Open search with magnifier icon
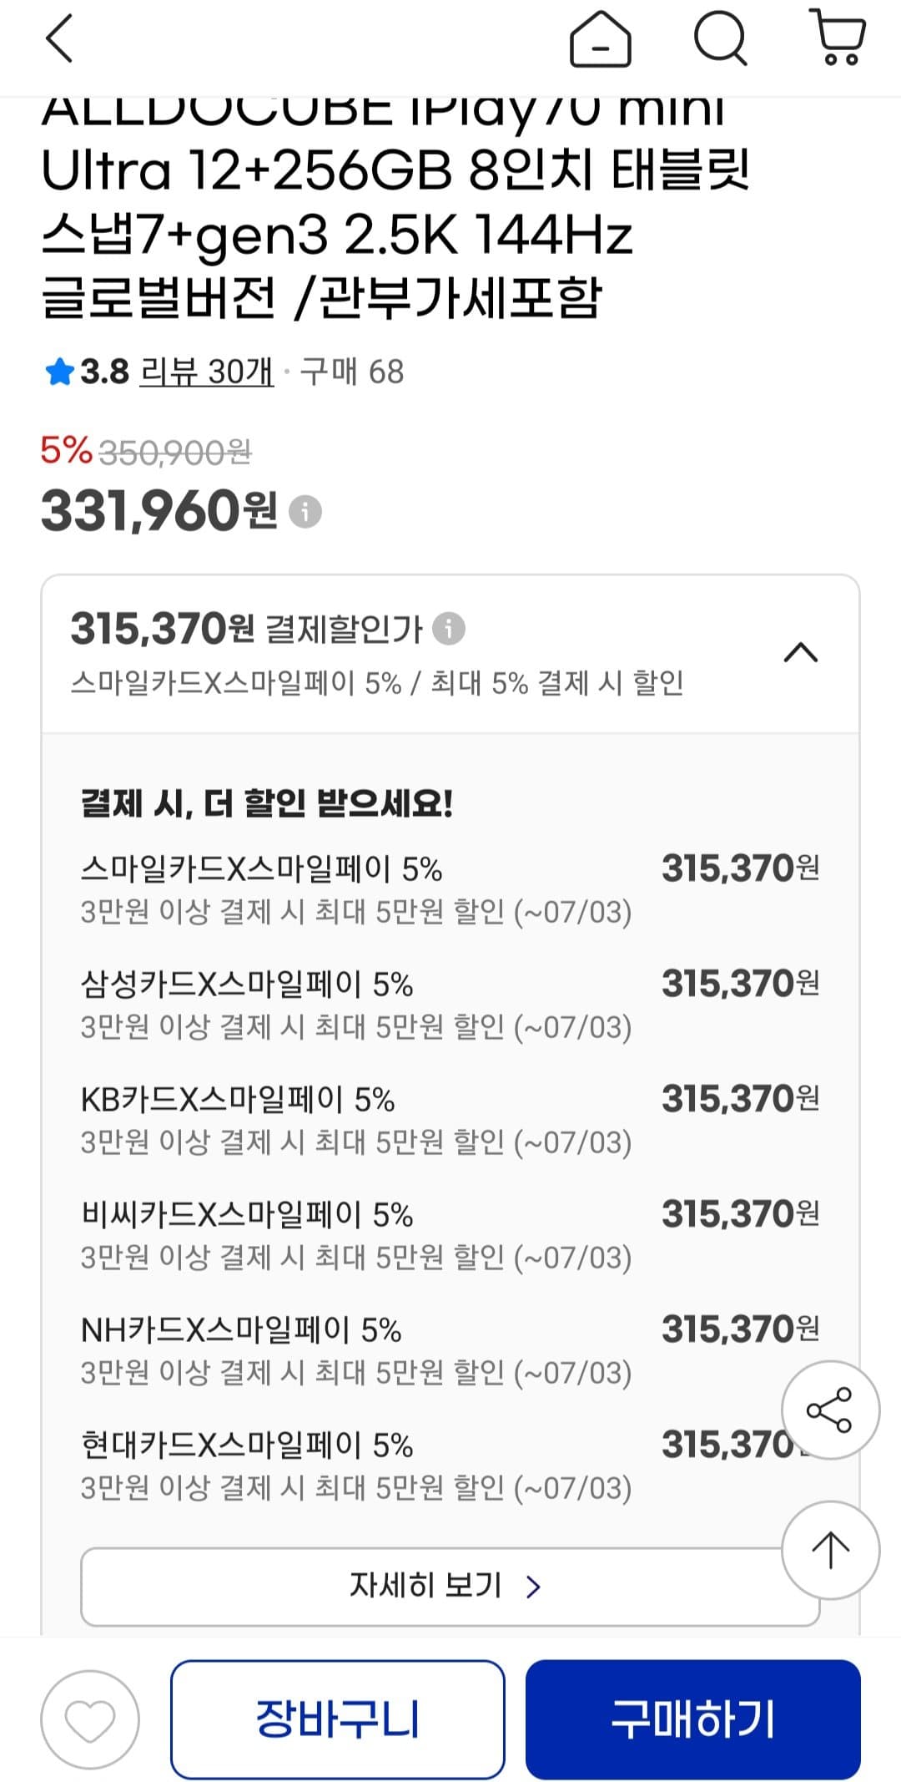The width and height of the screenshot is (901, 1782). 720,38
